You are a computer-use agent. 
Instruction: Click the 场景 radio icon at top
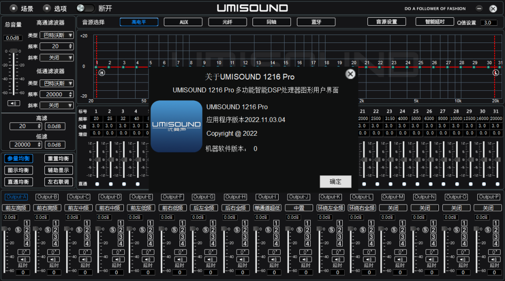point(13,8)
